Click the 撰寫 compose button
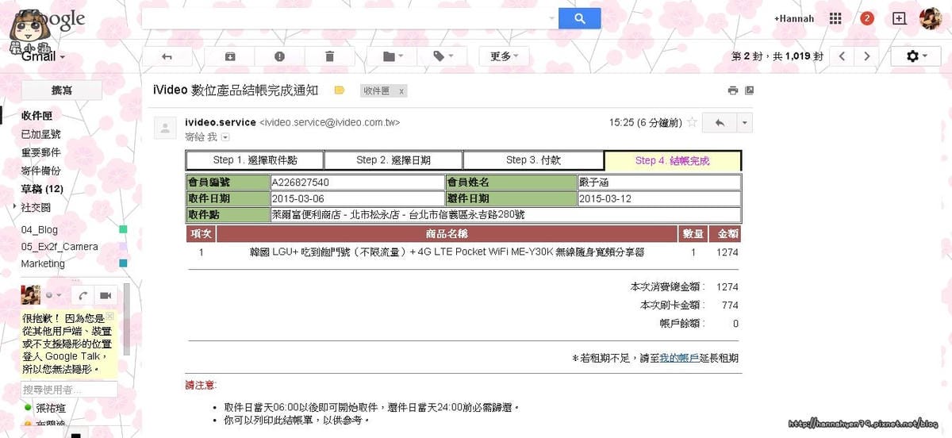 [62, 91]
